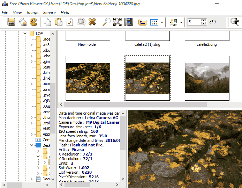Click the EXIF info panel icon
The image size is (242, 188).
173,22
